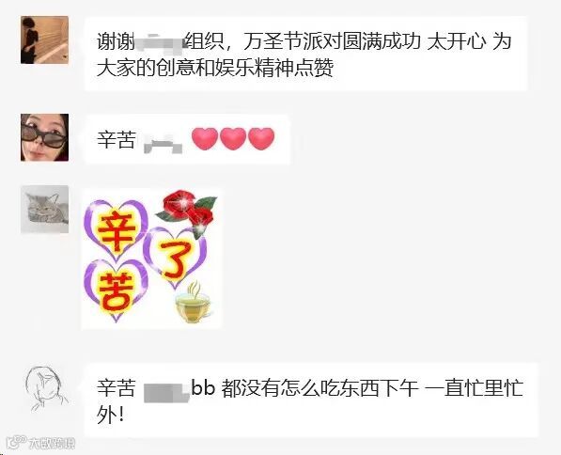Click blurred name before bb text
Screen dimensions: 561x455
(166, 392)
